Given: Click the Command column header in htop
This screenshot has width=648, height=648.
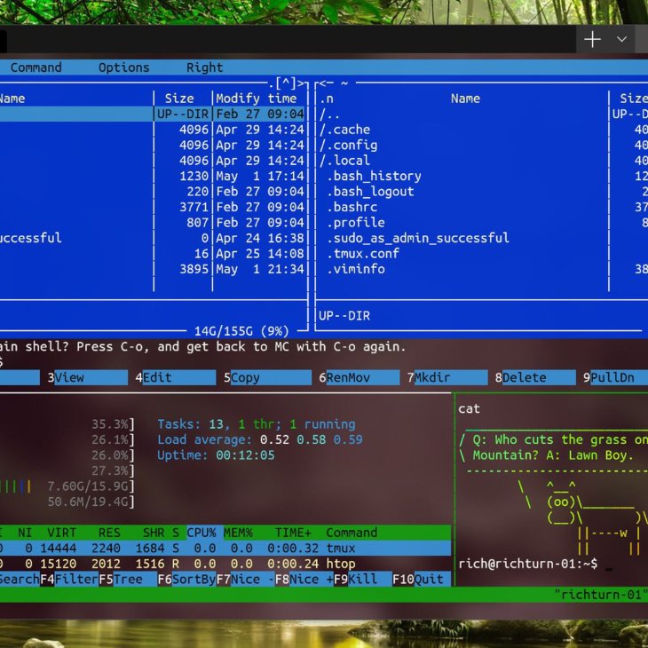Looking at the screenshot, I should pyautogui.click(x=352, y=533).
